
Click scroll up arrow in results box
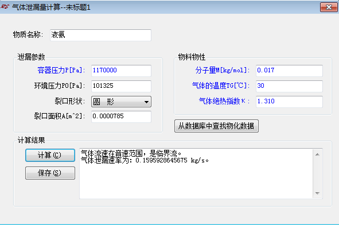click(x=317, y=154)
